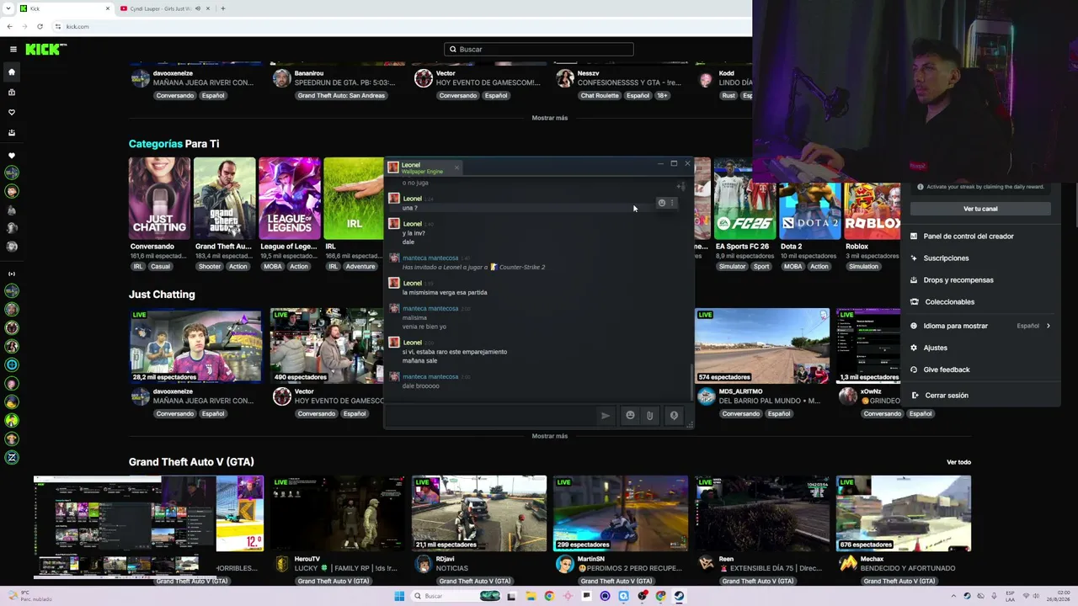Open the Kick hamburger sidebar menu

[13, 49]
